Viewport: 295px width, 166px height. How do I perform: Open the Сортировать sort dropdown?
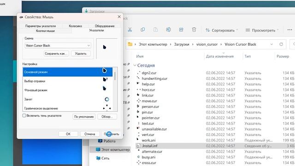(222, 30)
